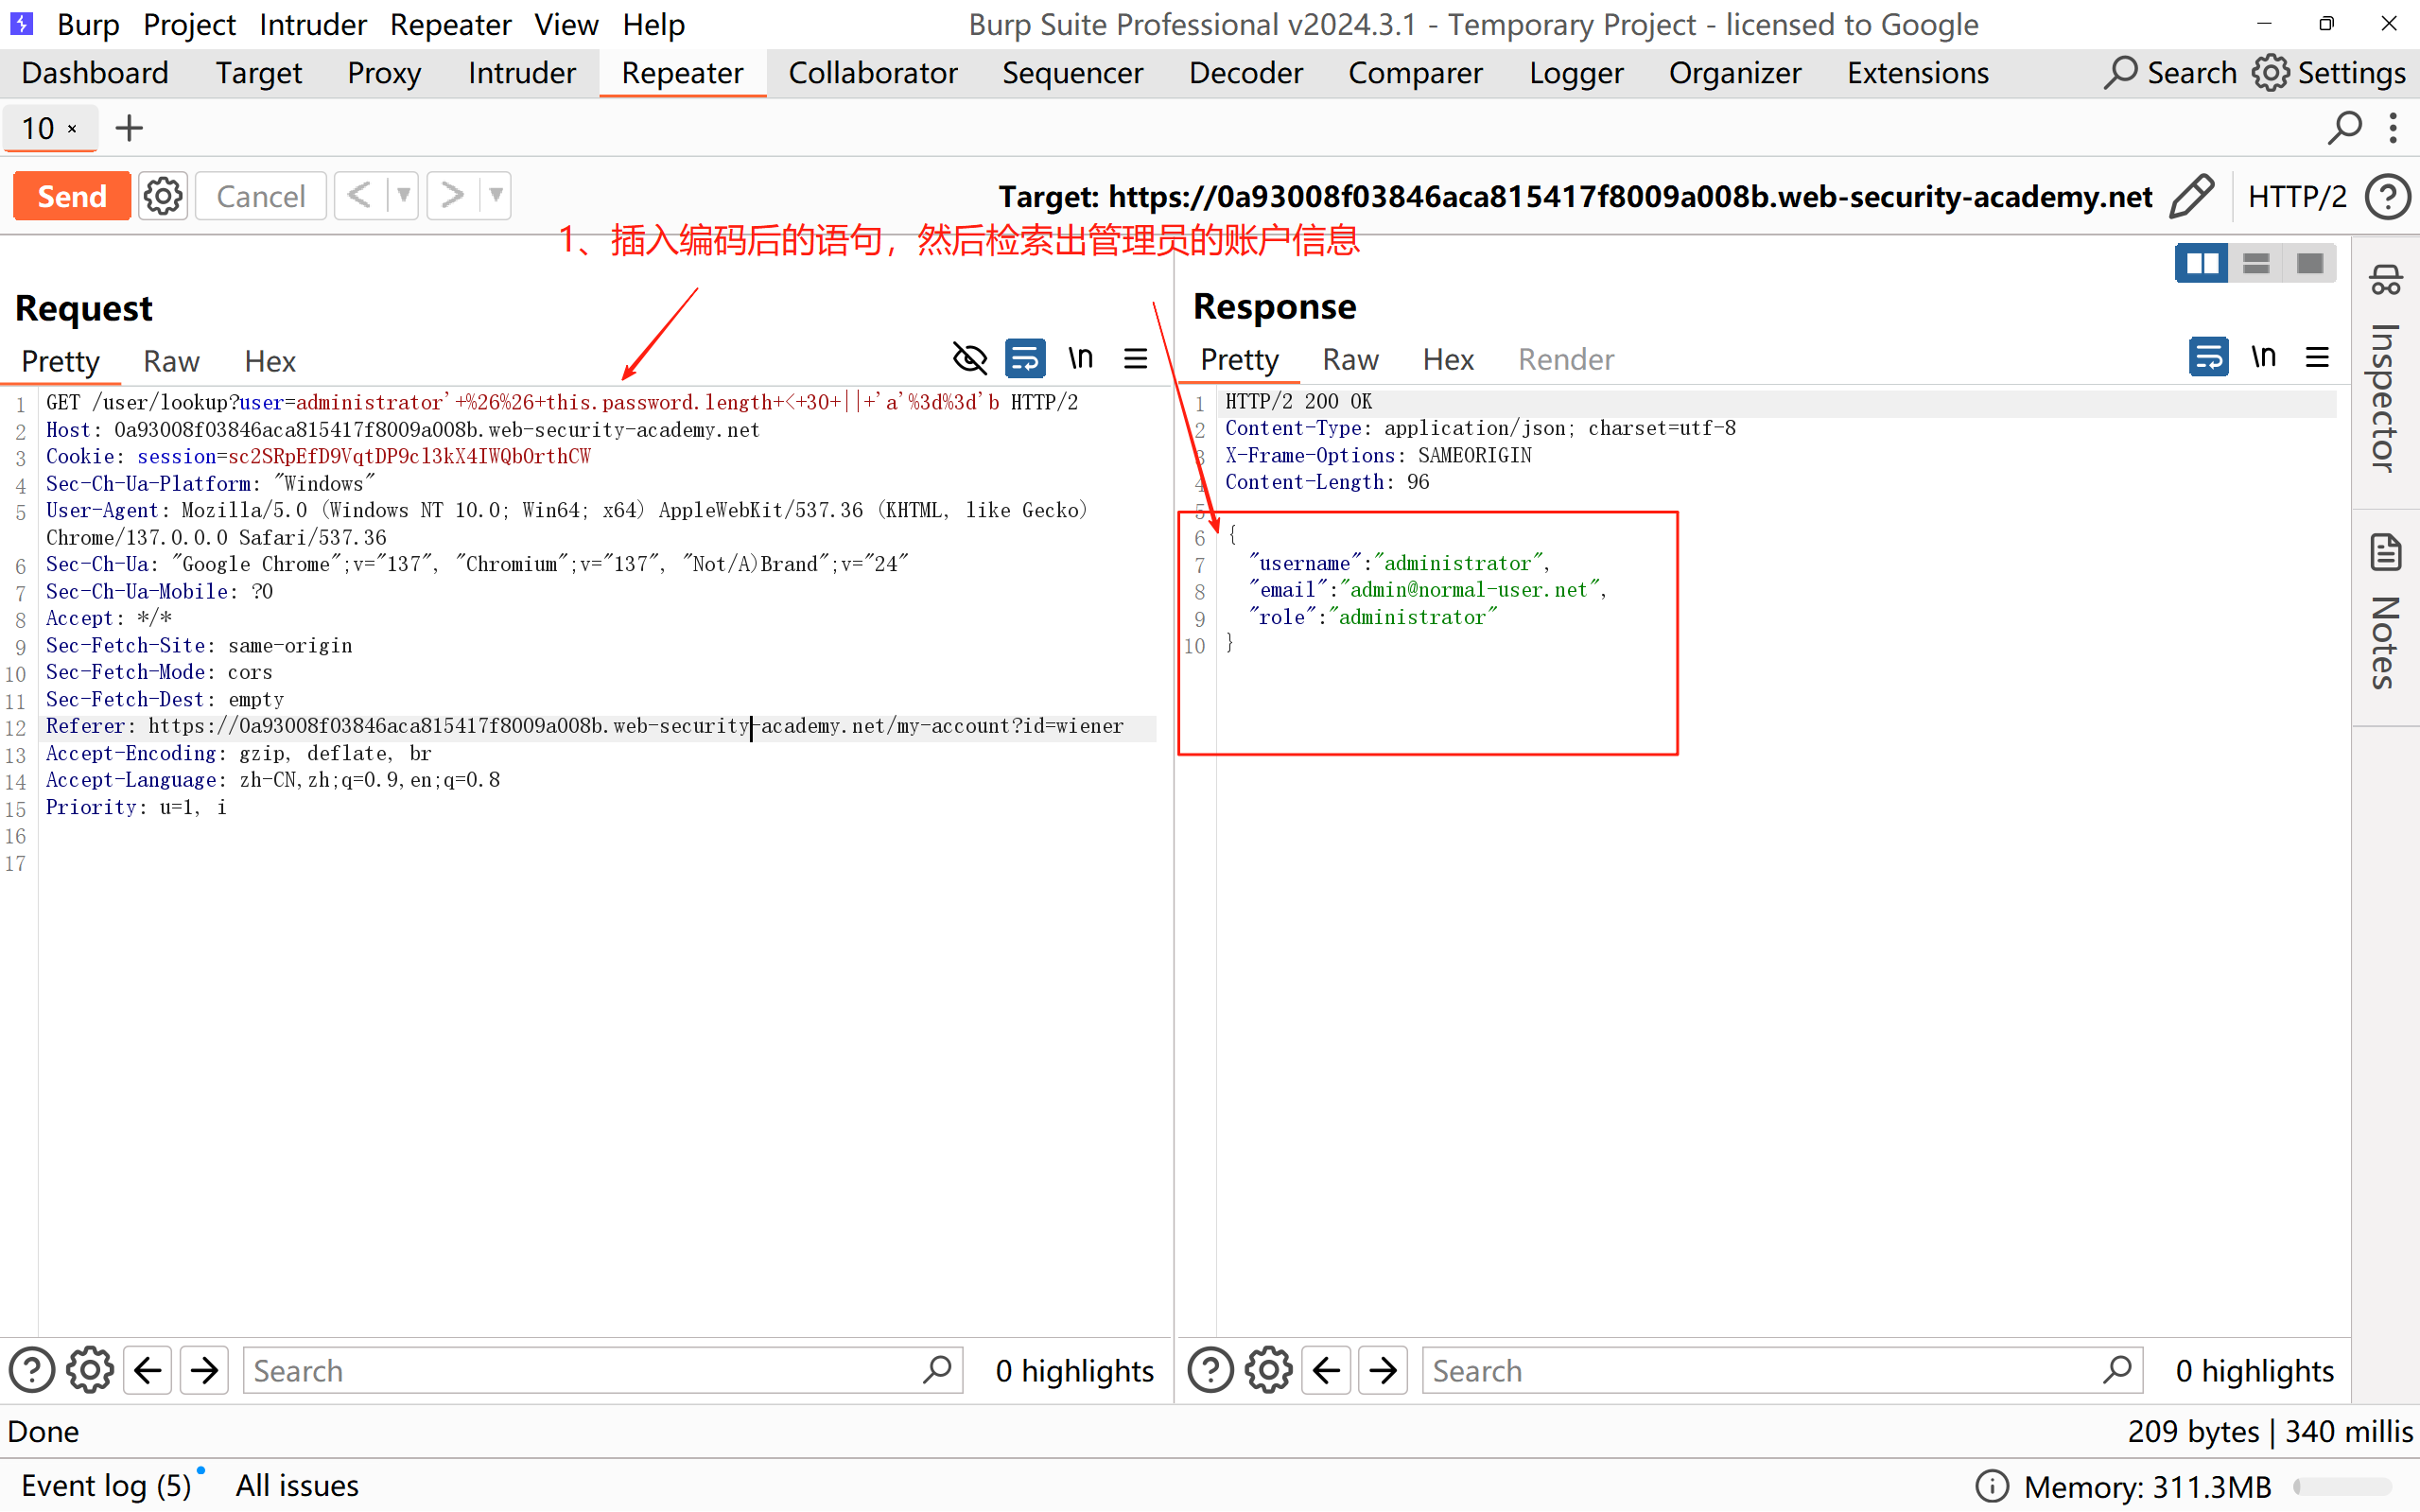This screenshot has height=1512, width=2420.
Task: Click the Repeater tab search magnifier icon
Action: pyautogui.click(x=2344, y=128)
